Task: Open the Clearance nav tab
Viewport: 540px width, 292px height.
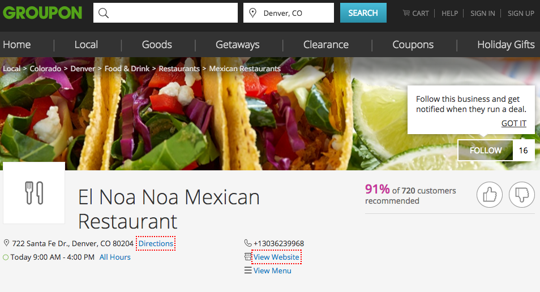Action: click(326, 44)
